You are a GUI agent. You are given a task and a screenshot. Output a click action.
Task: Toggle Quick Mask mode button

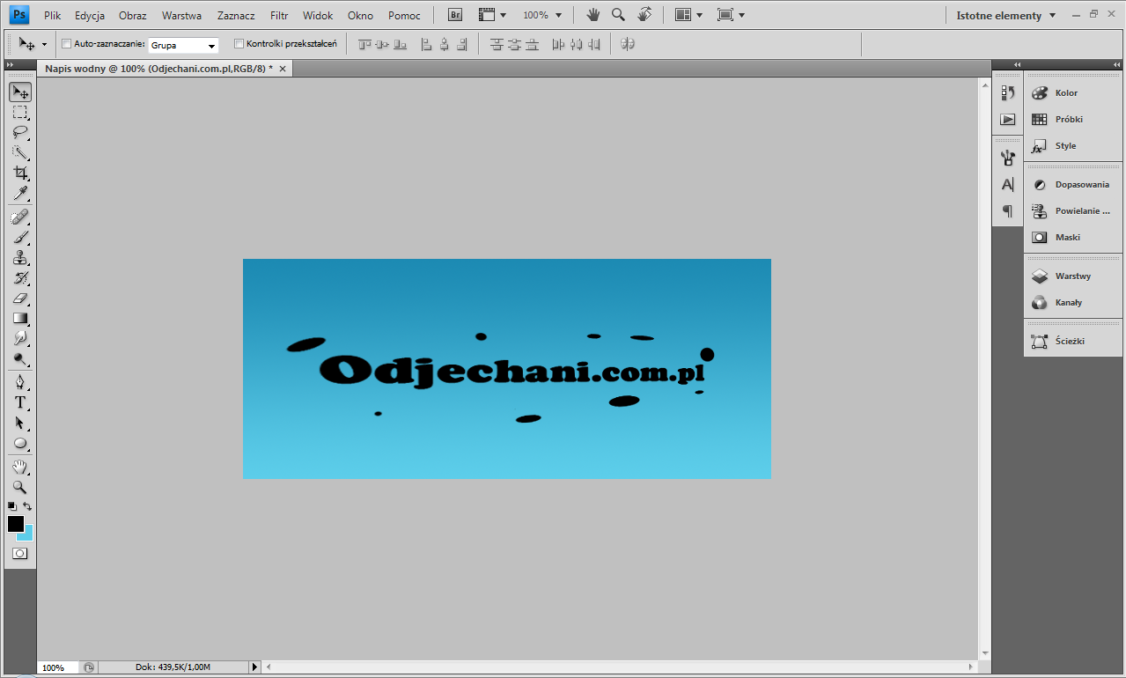[19, 554]
